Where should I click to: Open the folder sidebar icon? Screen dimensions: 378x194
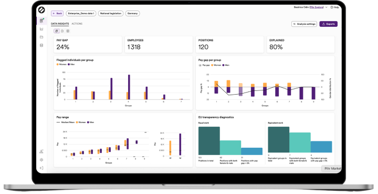(x=41, y=37)
